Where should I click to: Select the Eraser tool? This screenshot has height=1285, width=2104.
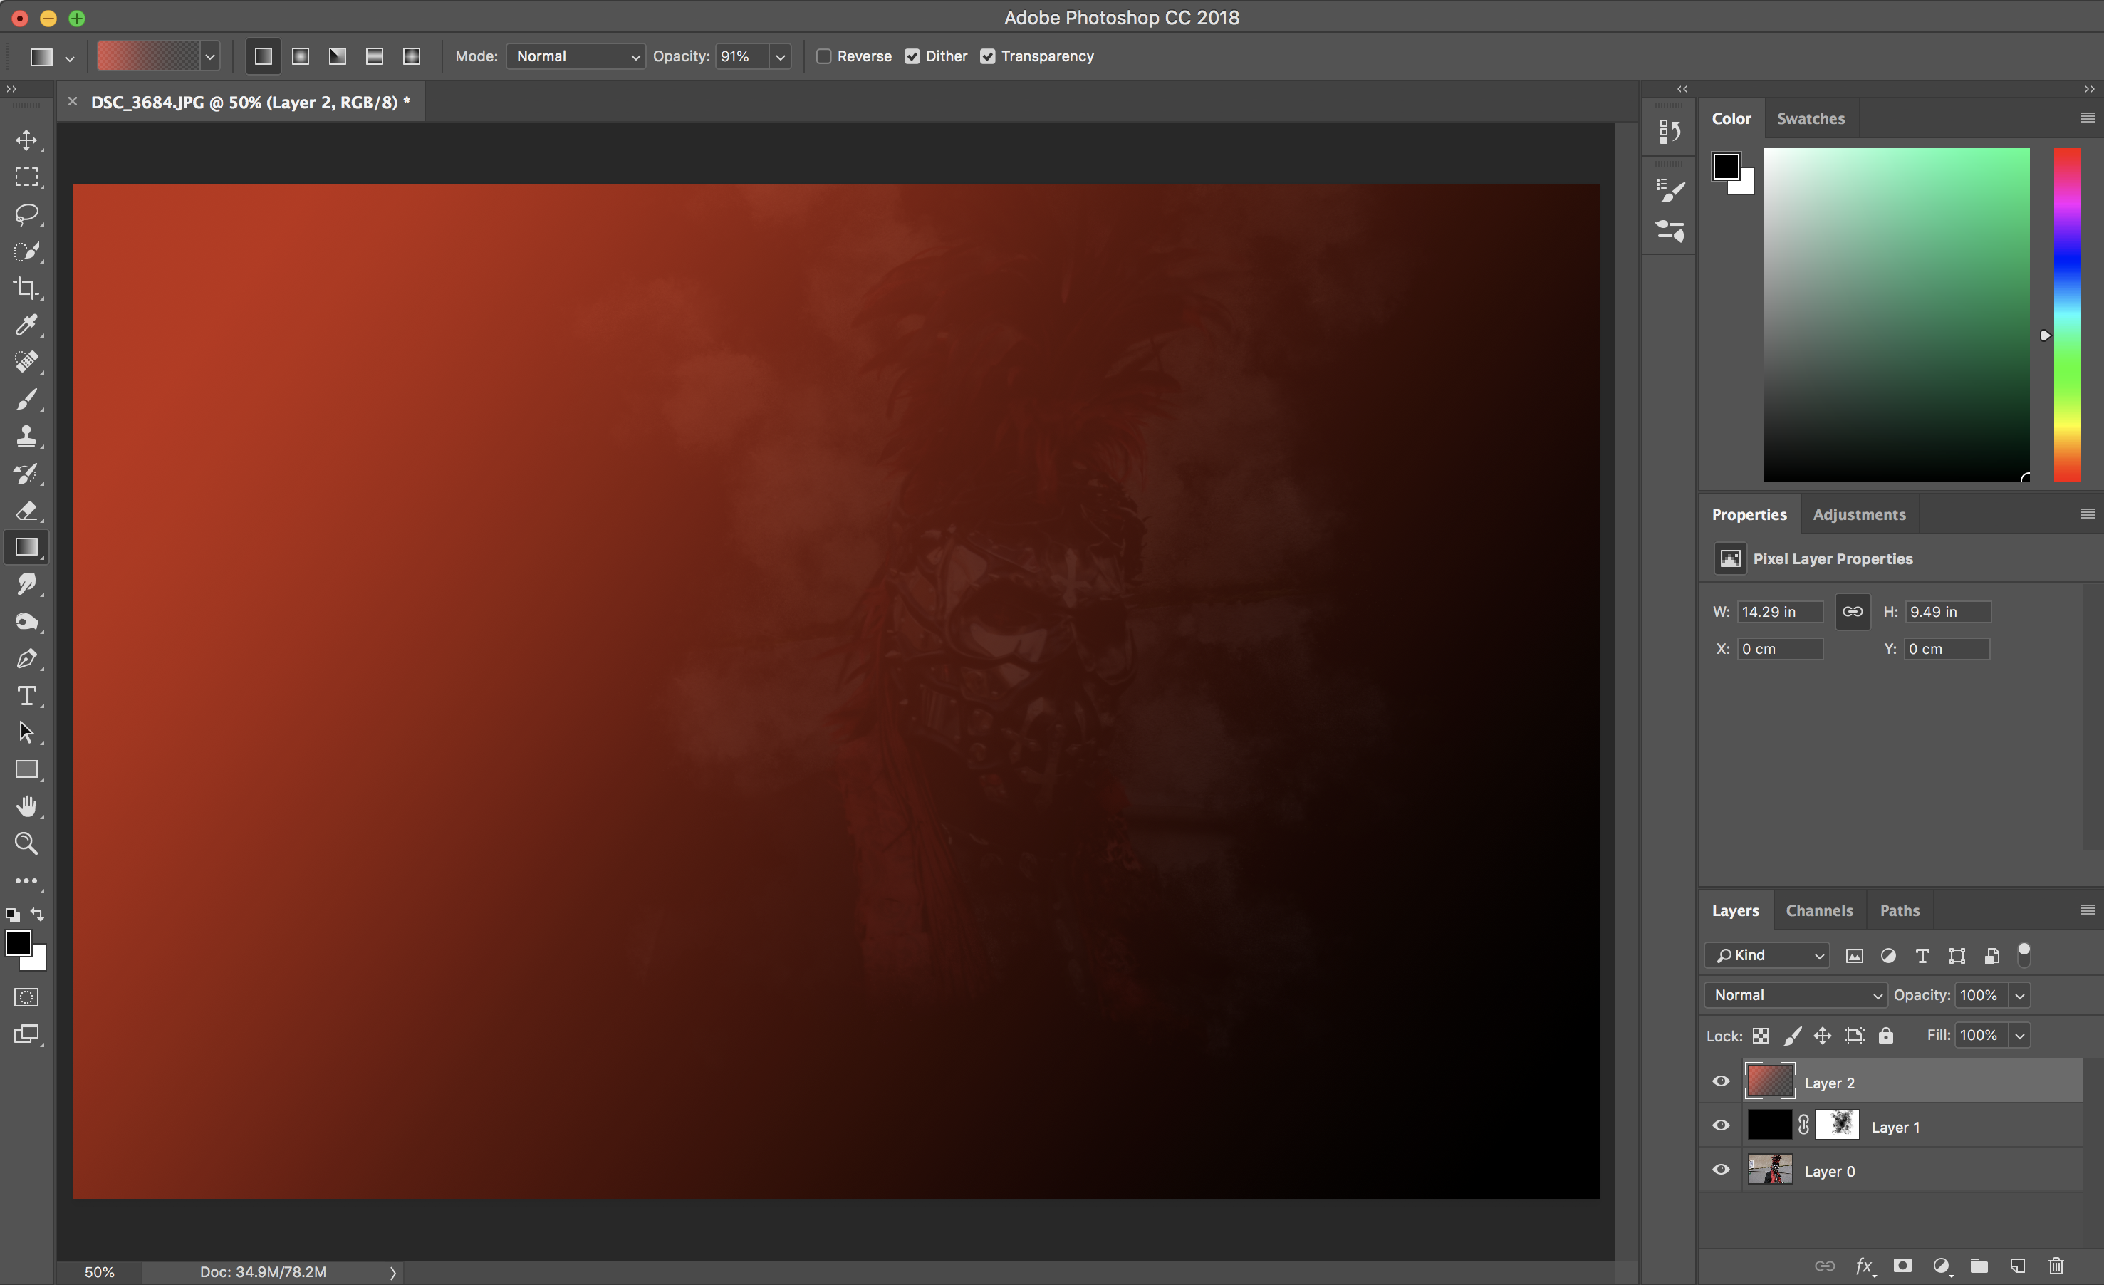(26, 511)
